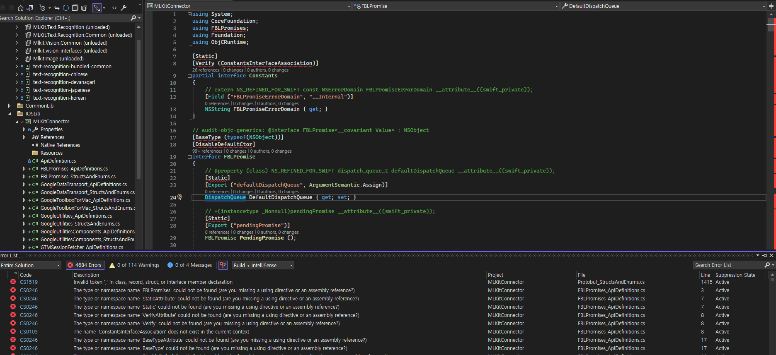
Task: Open the Entire Solution scope dropdown
Action: tap(30, 265)
